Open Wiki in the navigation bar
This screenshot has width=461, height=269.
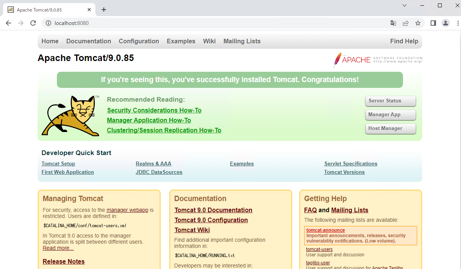point(209,41)
